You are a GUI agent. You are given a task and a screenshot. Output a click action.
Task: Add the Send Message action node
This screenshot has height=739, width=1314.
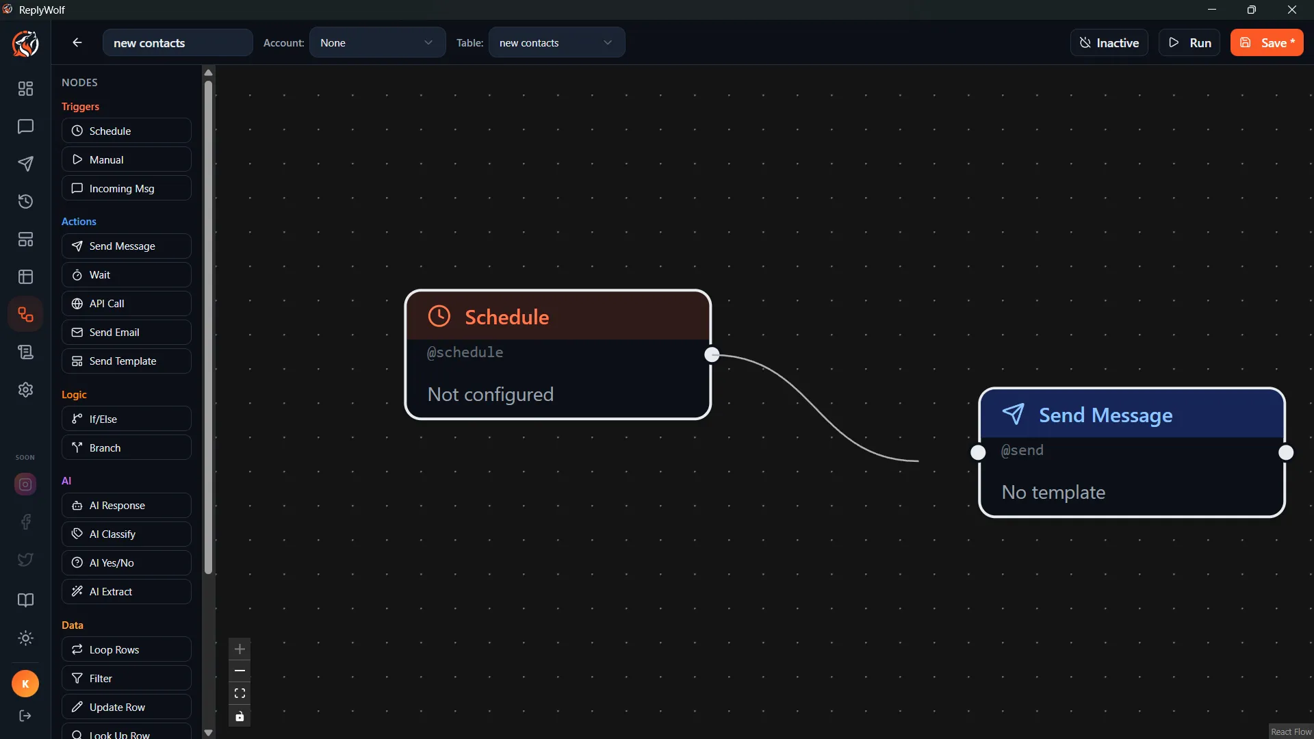click(127, 246)
